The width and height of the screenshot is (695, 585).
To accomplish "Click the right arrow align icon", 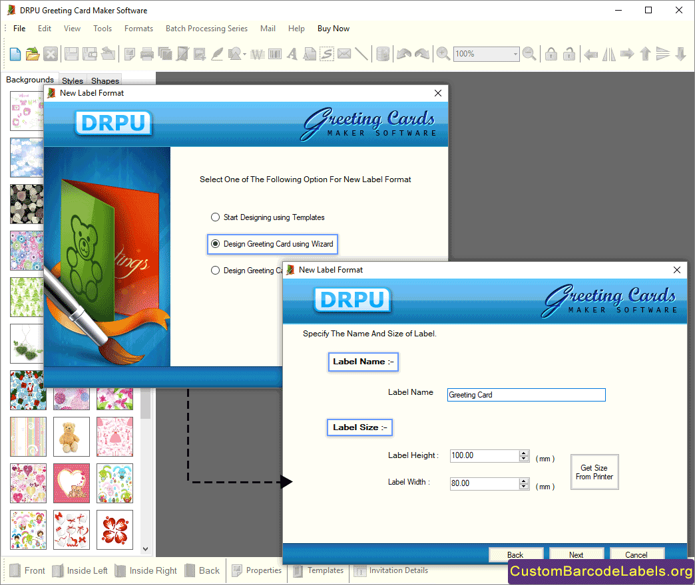I will click(x=627, y=54).
